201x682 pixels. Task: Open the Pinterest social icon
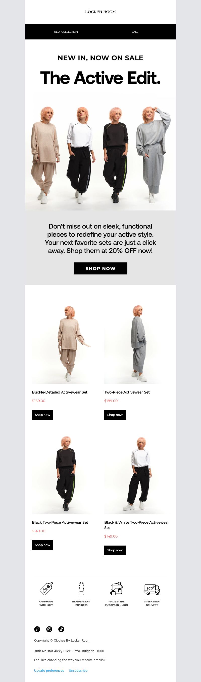[37, 629]
